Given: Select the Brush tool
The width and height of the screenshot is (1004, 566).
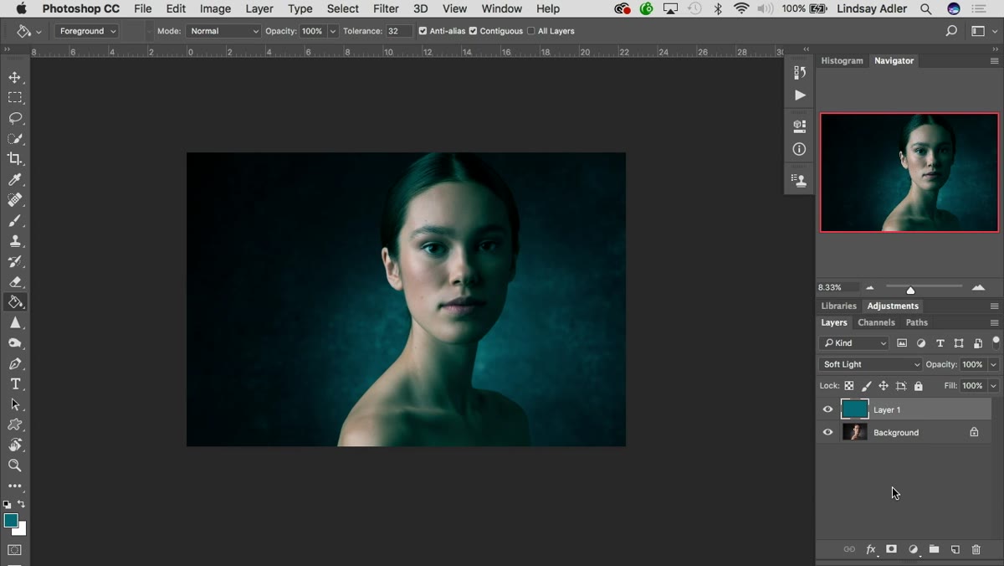Looking at the screenshot, I should point(15,221).
